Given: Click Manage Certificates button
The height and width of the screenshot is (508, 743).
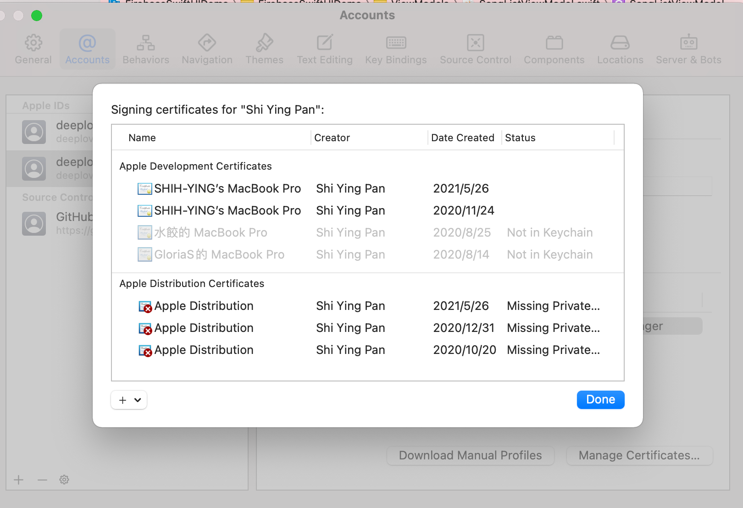Looking at the screenshot, I should click(x=639, y=455).
